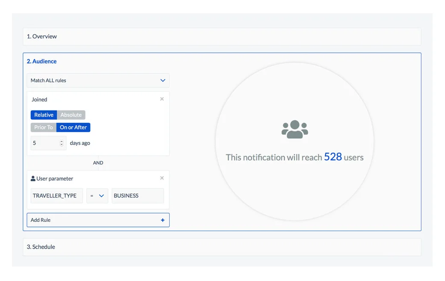Click the Joined rule title
The width and height of the screenshot is (445, 281).
[x=39, y=100]
